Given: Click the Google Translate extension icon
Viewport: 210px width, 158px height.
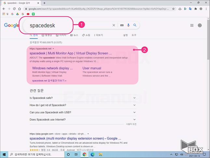Looking at the screenshot, I should pyautogui.click(x=190, y=9).
